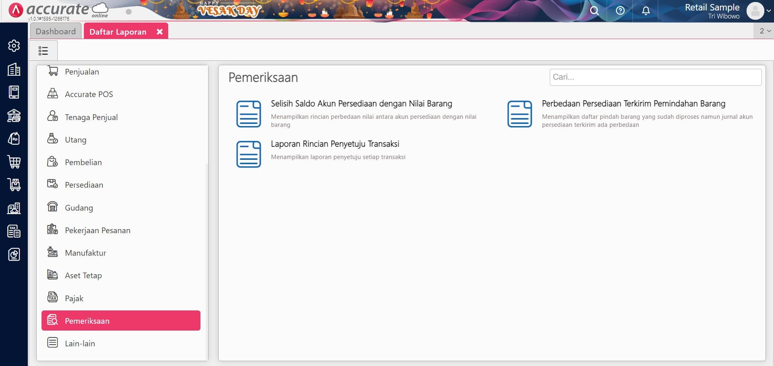Close the Daftar Laporan tab
The height and width of the screenshot is (366, 774).
[x=160, y=32]
